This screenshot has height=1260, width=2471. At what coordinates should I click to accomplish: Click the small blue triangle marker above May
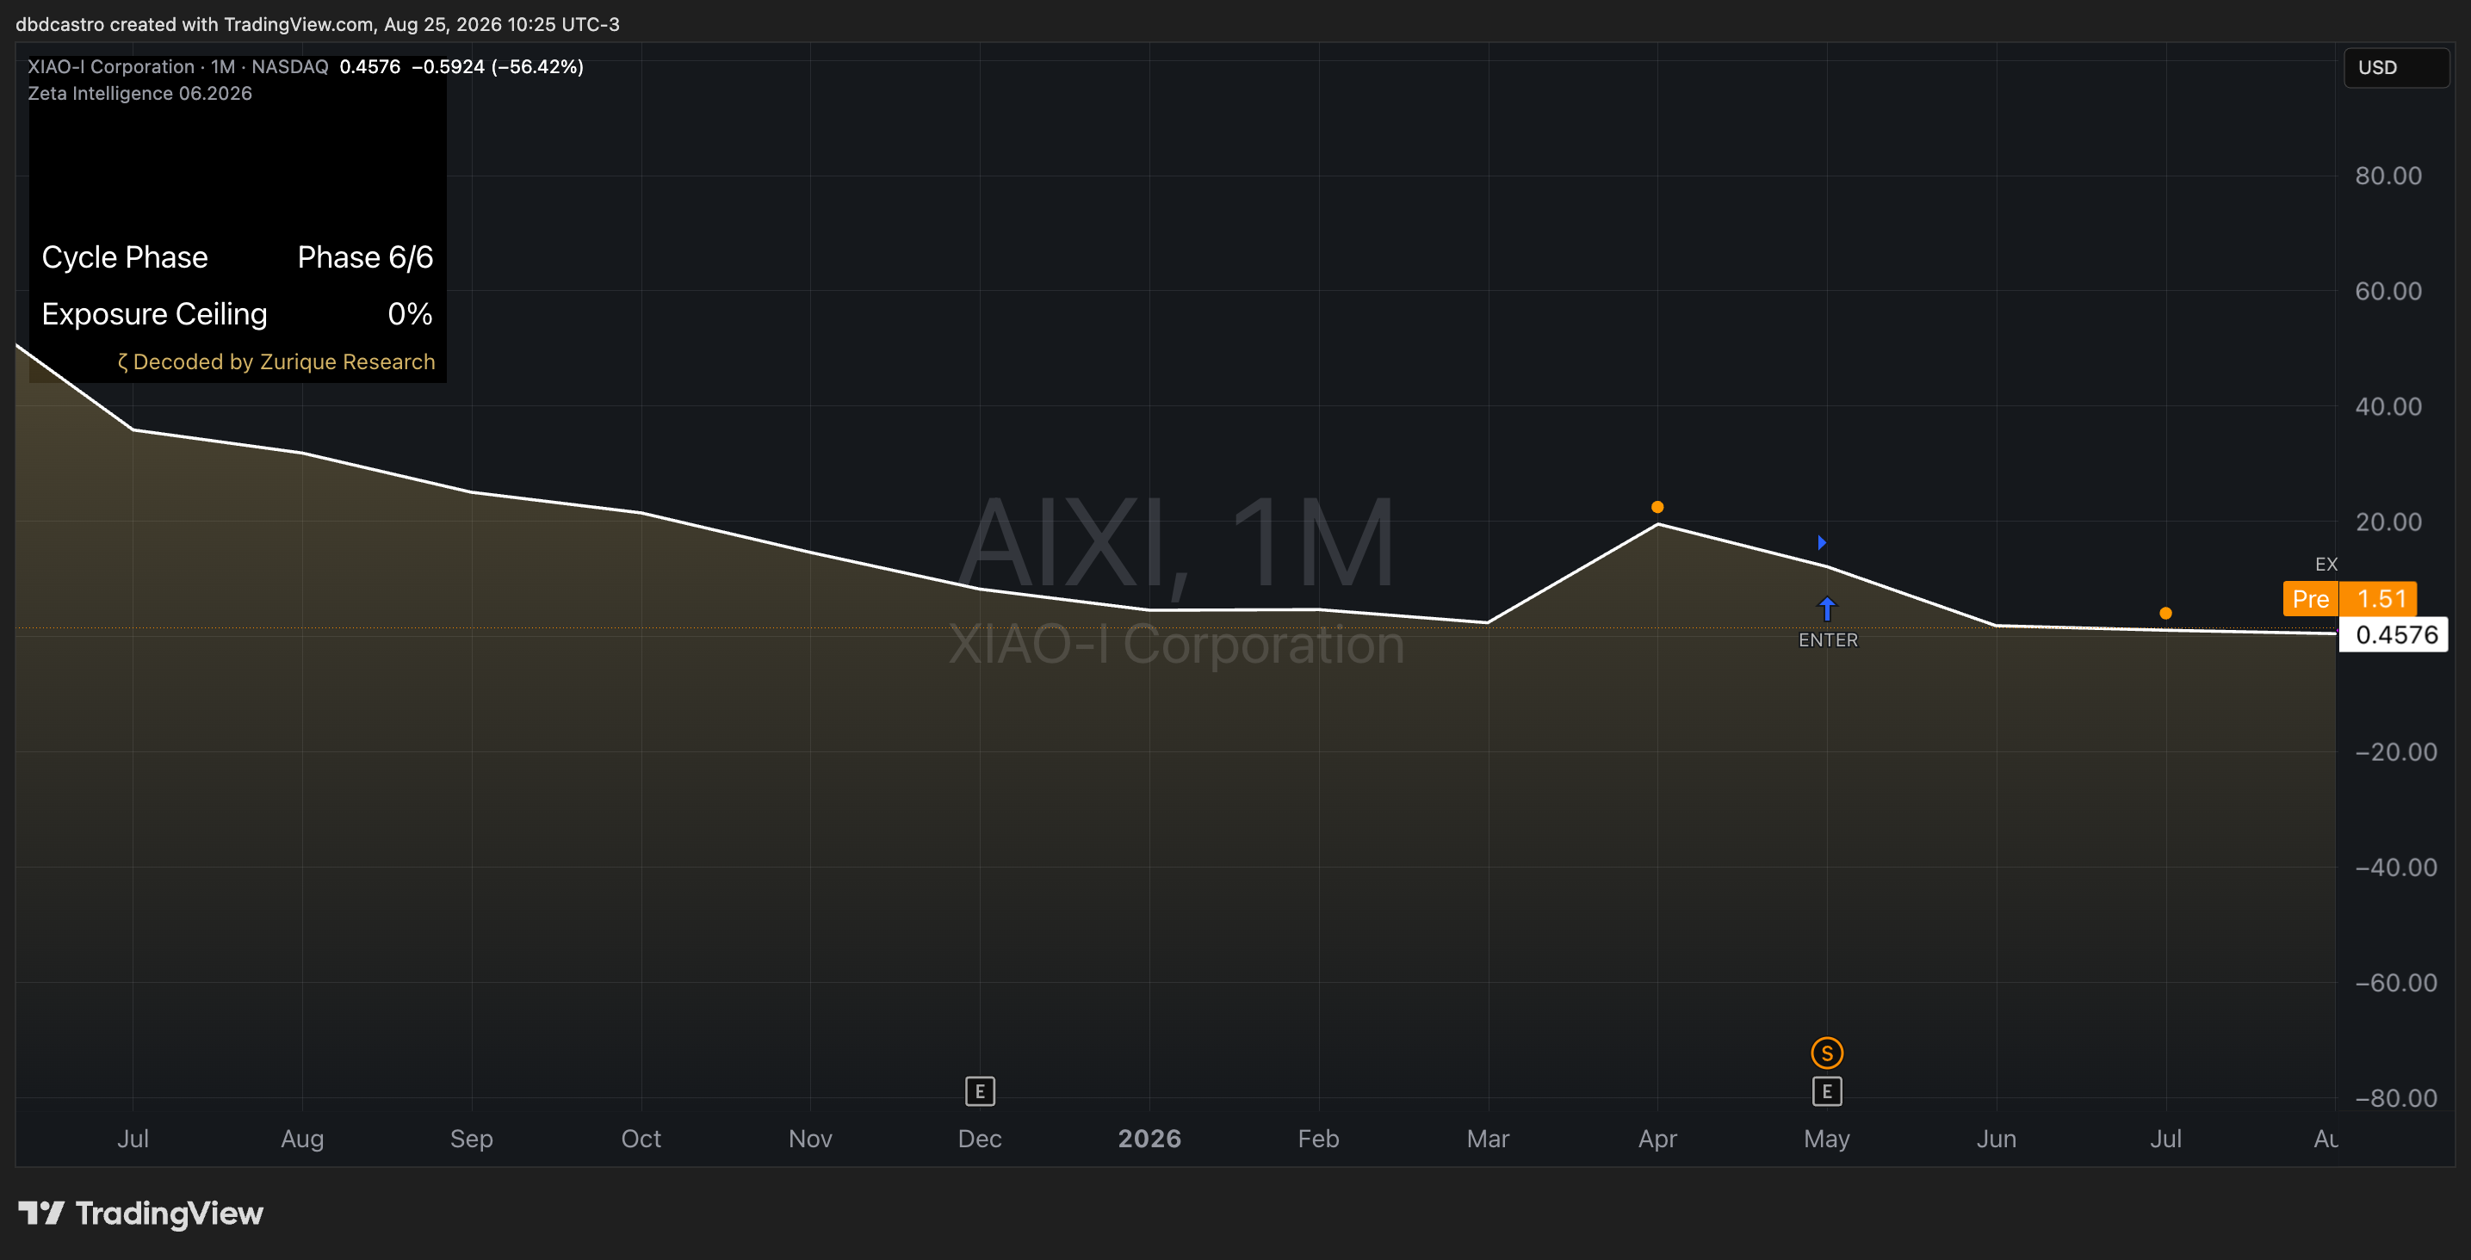tap(1822, 543)
